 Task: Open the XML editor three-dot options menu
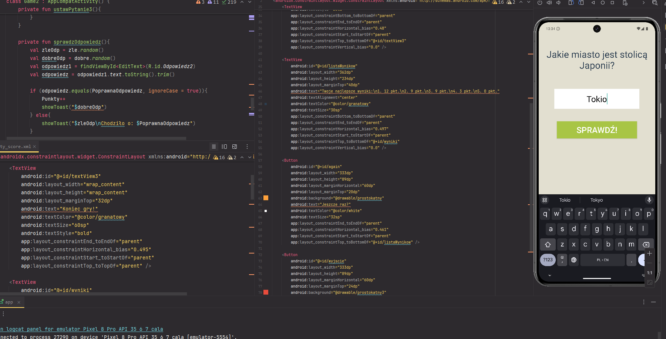247,147
